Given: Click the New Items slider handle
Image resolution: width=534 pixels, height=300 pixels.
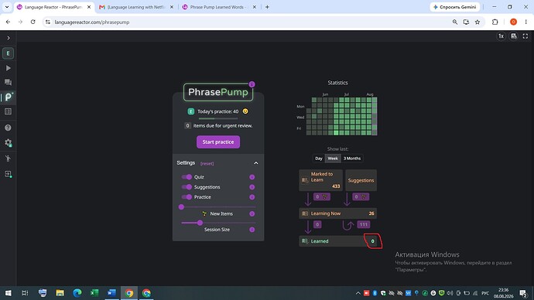Looking at the screenshot, I should [182, 206].
